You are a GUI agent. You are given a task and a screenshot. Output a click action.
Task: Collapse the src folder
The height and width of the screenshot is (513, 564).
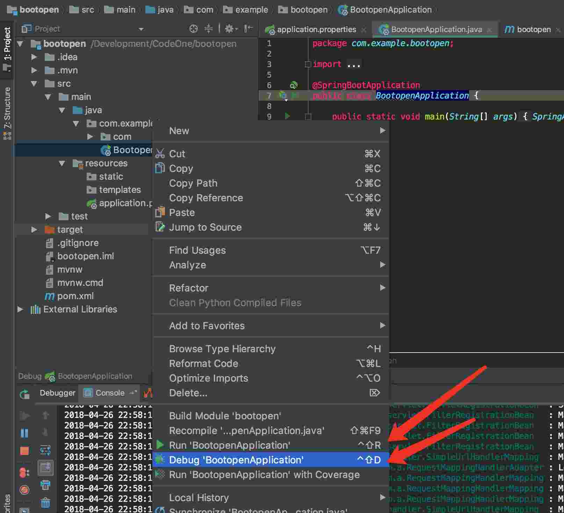pos(34,84)
